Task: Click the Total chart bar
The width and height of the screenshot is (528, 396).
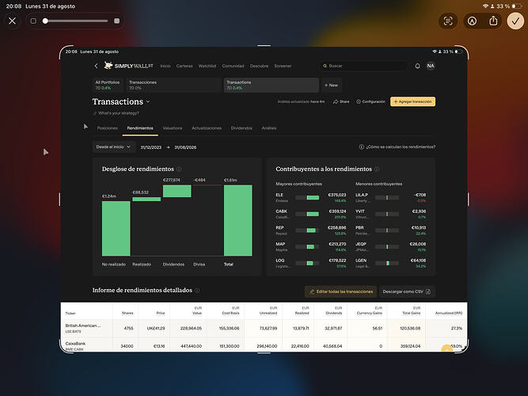Action: coord(237,220)
